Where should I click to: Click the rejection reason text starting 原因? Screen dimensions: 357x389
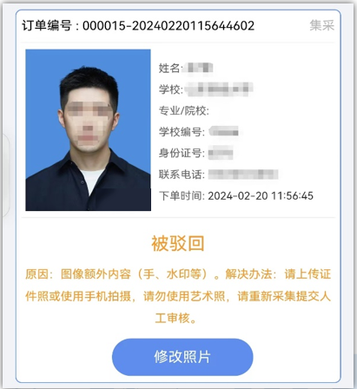(178, 296)
